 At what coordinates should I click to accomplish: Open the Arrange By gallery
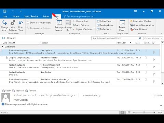[x=68, y=26]
